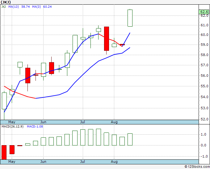Click Jun on the MACD time axis

click(x=43, y=162)
